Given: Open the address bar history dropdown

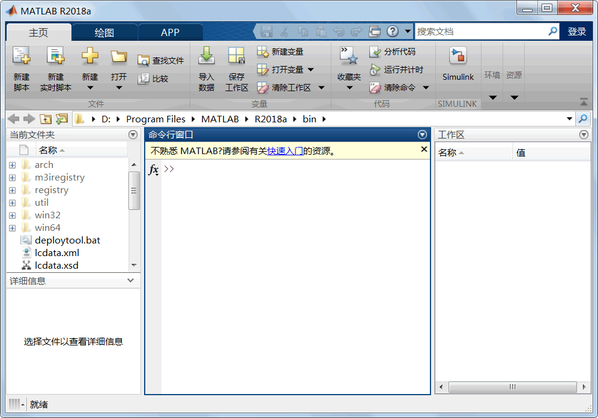Looking at the screenshot, I should pyautogui.click(x=569, y=119).
